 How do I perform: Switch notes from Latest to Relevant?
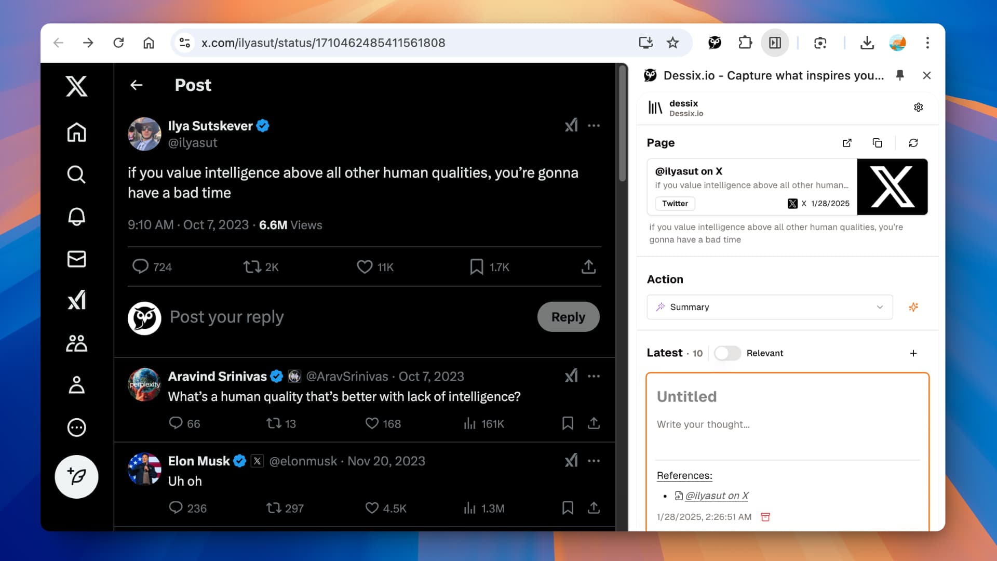tap(727, 353)
